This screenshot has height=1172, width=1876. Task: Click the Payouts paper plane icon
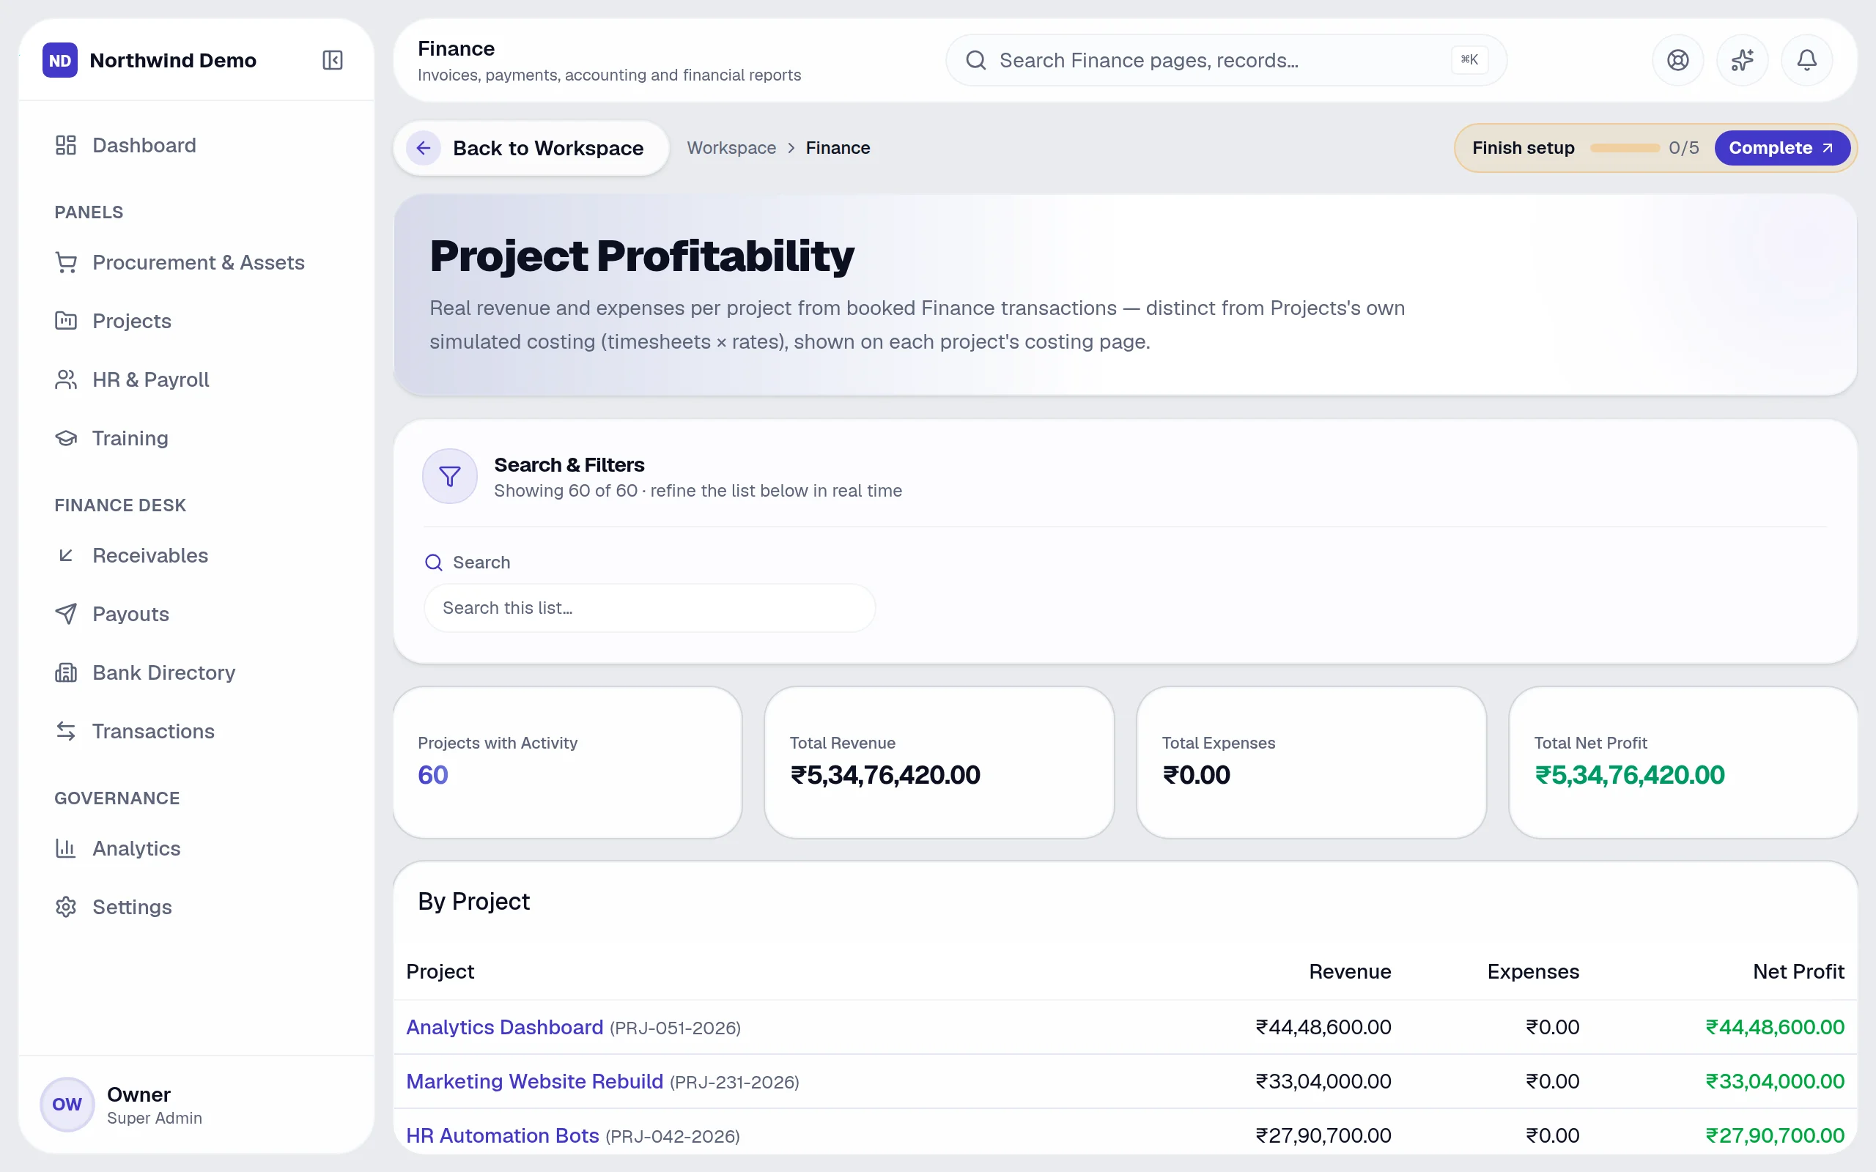pos(66,614)
